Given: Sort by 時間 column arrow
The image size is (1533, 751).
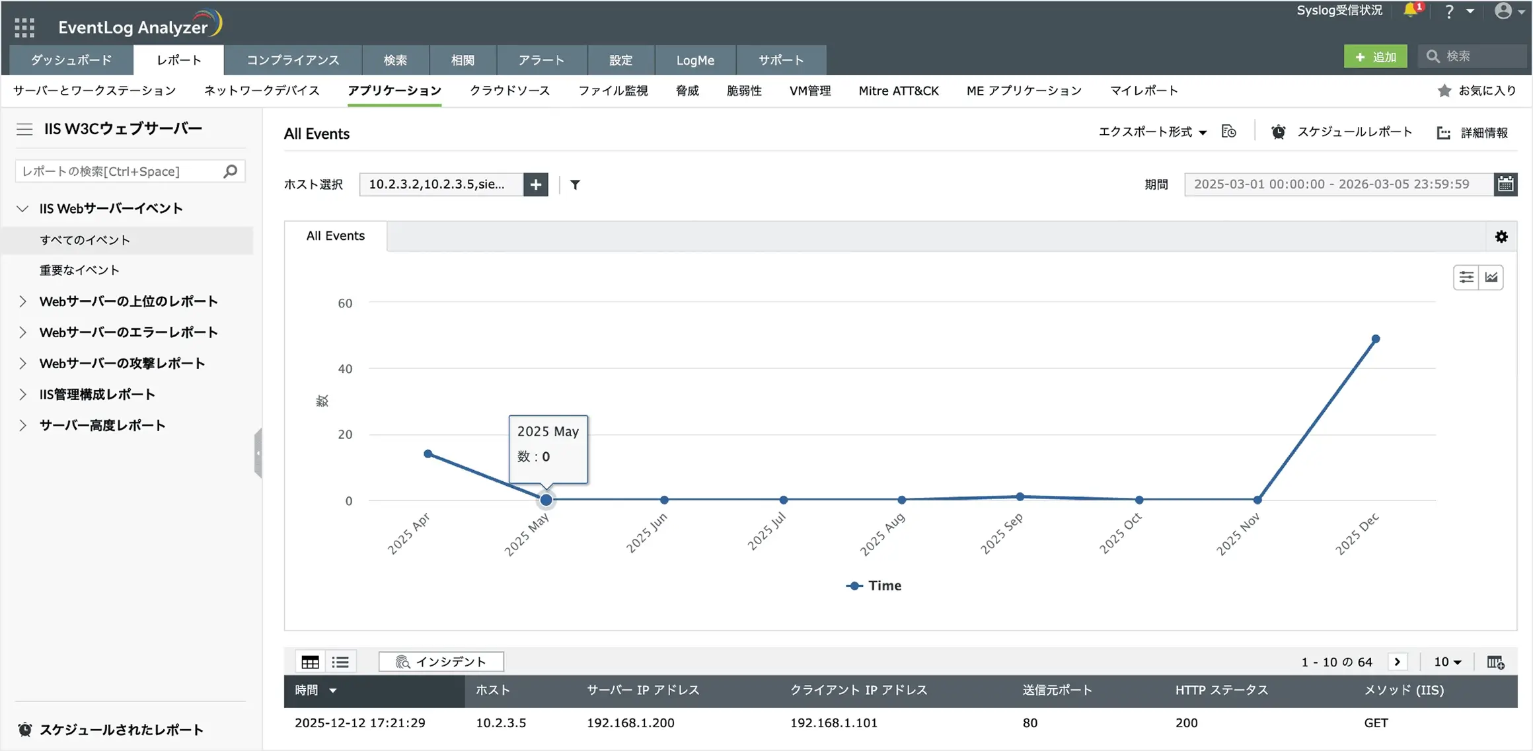Looking at the screenshot, I should point(333,691).
